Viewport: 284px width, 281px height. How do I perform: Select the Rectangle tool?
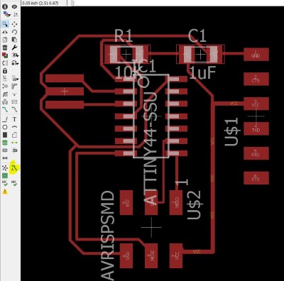click(x=5, y=135)
